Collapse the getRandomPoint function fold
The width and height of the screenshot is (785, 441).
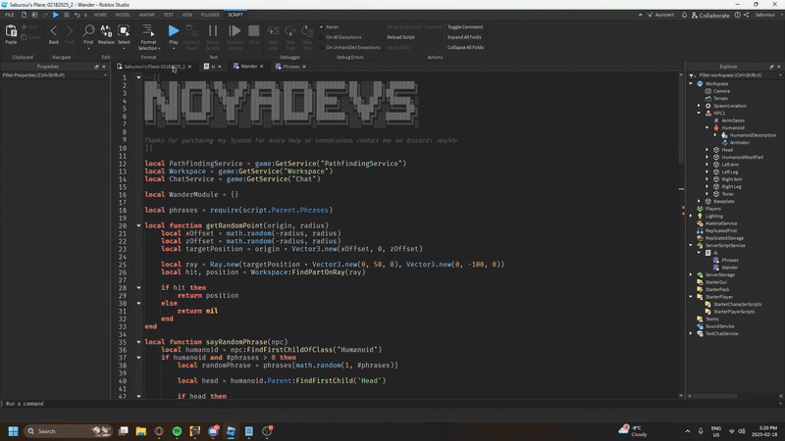138,226
